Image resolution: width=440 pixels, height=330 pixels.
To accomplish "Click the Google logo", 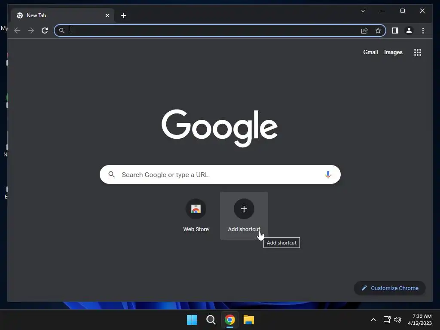I will (x=220, y=128).
